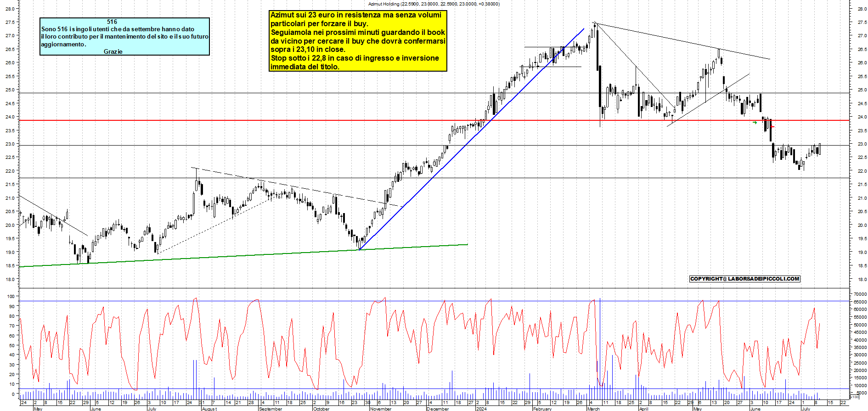Click the 50 oscillator scale value
Viewport: 868px width, 411px height.
[x=12, y=345]
